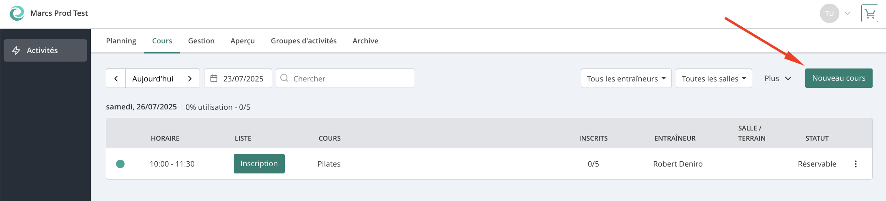The height and width of the screenshot is (201, 886).
Task: Expand the user account chevron
Action: pos(847,13)
